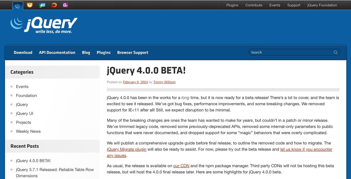Open Browser Support page
The width and height of the screenshot is (351, 179).
click(x=133, y=52)
